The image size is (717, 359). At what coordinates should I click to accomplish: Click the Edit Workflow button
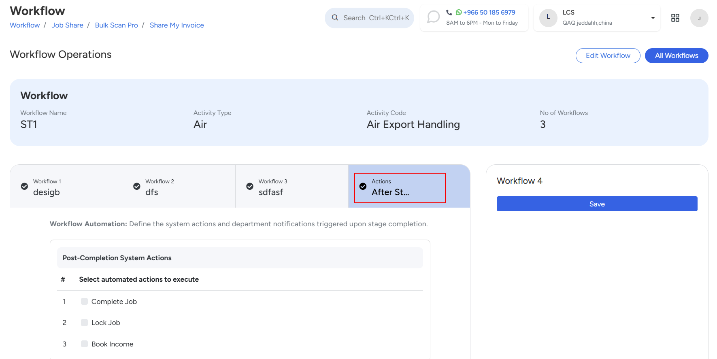tap(608, 55)
